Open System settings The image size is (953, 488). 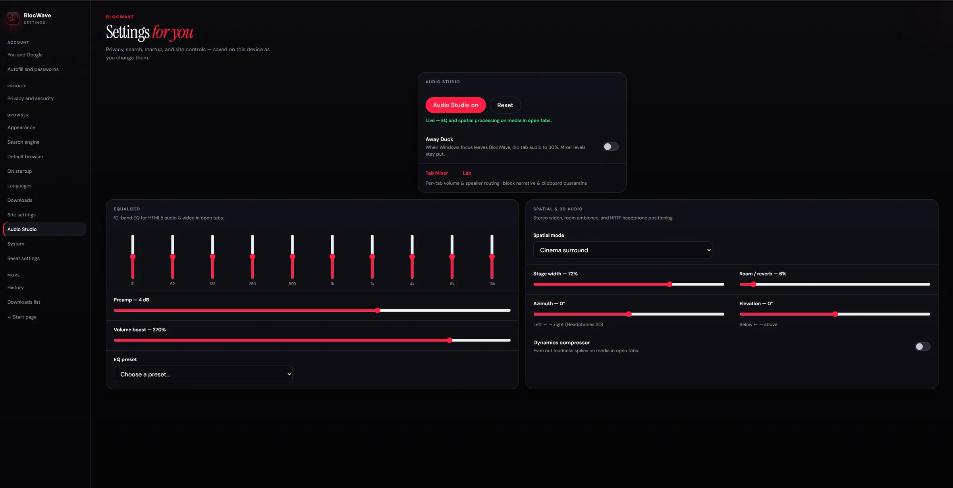point(44,244)
